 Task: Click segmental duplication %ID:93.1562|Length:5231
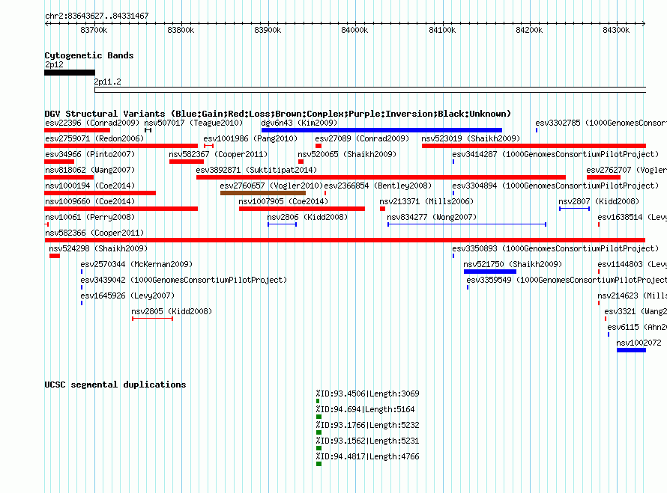pyautogui.click(x=367, y=441)
